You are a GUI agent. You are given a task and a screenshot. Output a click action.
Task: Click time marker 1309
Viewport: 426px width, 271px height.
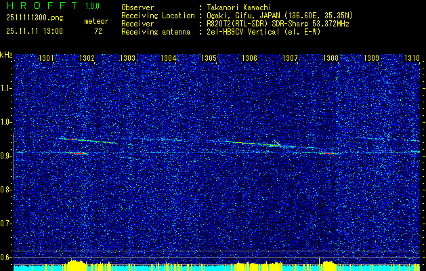pyautogui.click(x=371, y=58)
